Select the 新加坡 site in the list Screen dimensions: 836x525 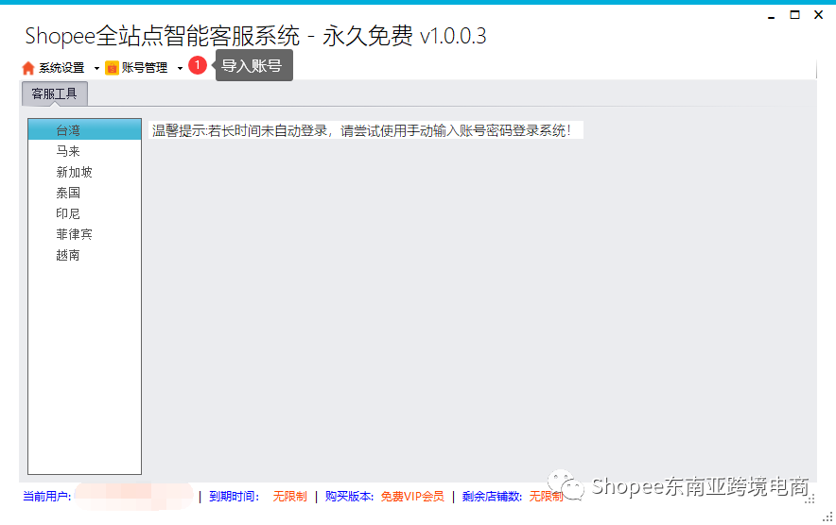(x=85, y=172)
